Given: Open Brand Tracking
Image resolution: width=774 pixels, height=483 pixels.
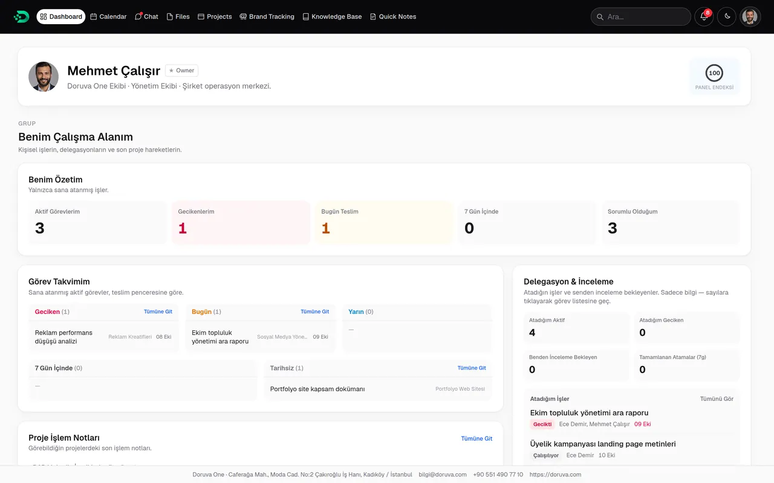Looking at the screenshot, I should point(267,17).
